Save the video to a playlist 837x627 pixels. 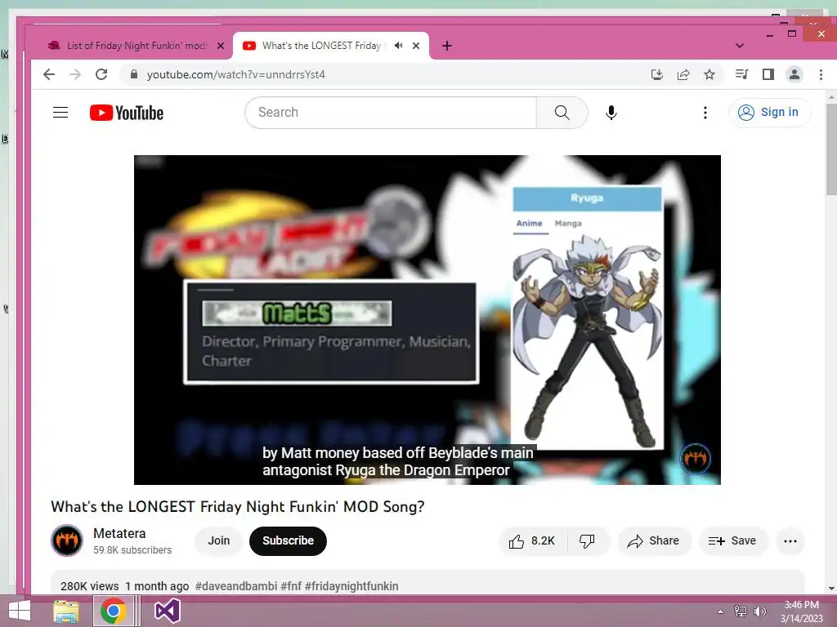pyautogui.click(x=732, y=541)
